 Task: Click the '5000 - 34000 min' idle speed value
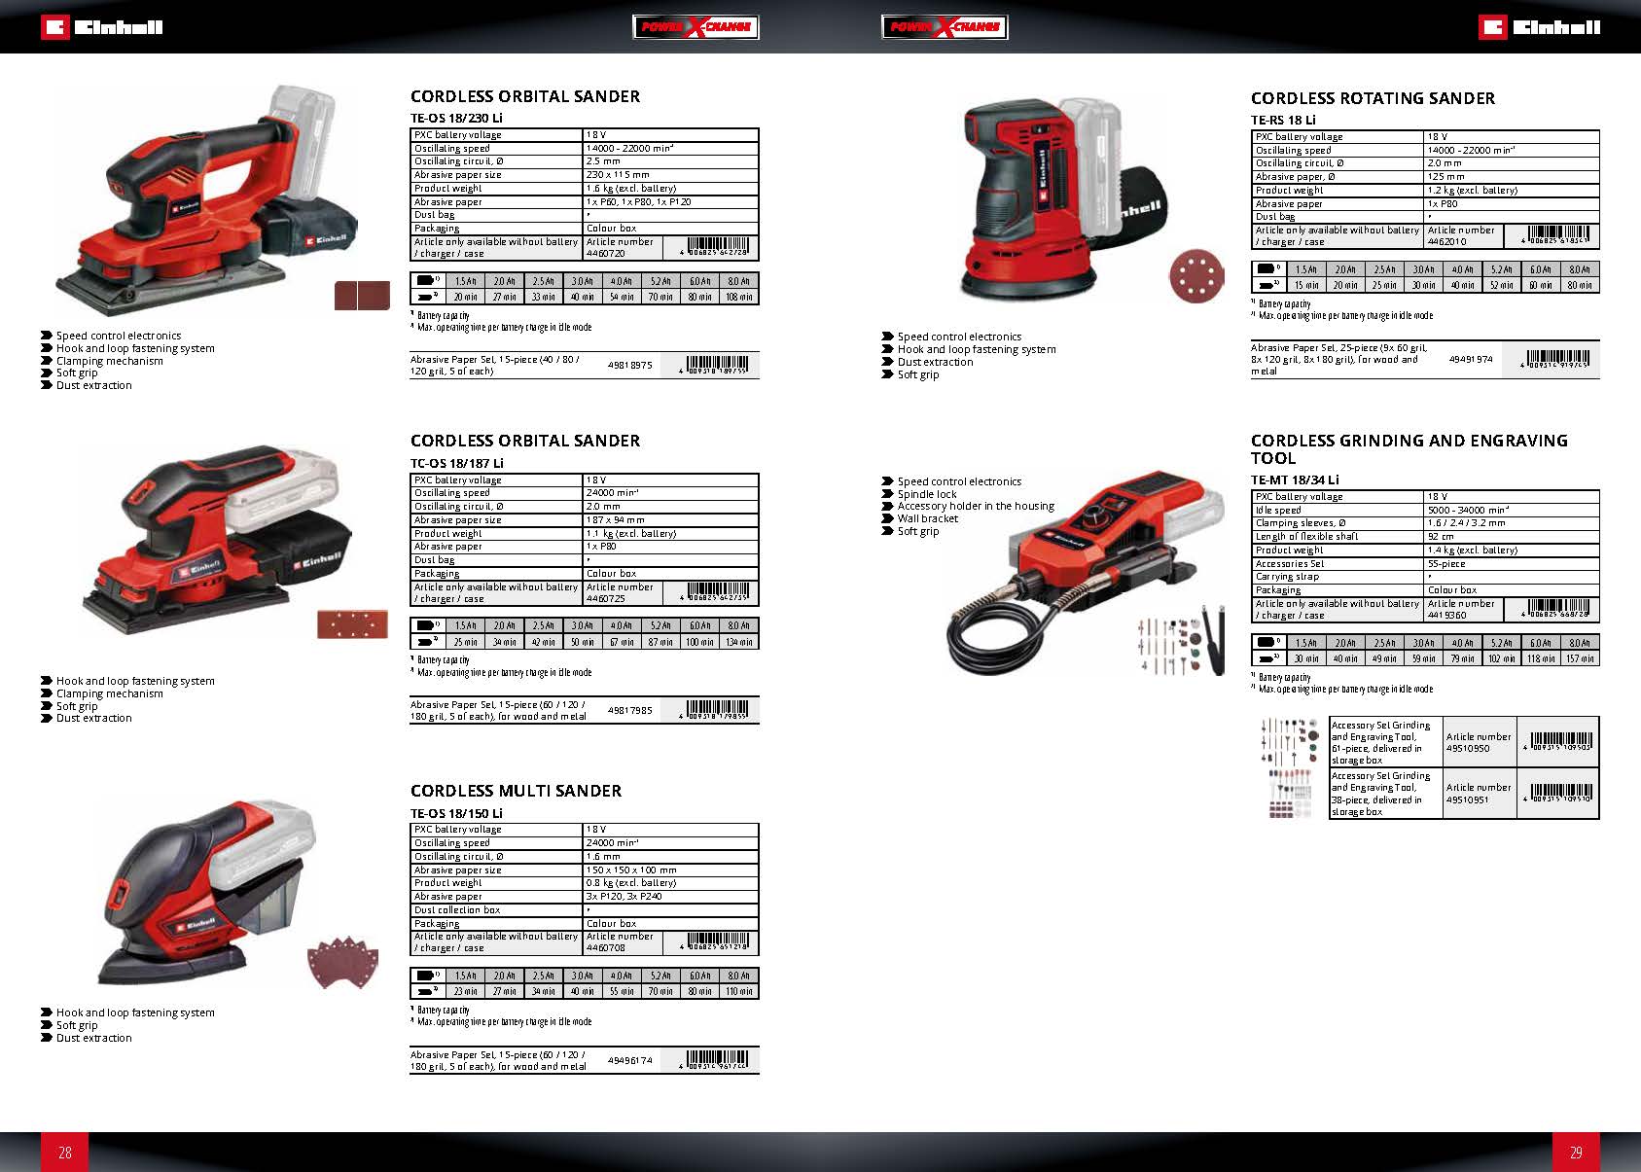(x=1468, y=510)
